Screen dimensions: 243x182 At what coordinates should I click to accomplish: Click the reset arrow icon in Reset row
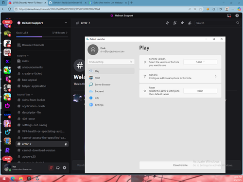pos(145,91)
